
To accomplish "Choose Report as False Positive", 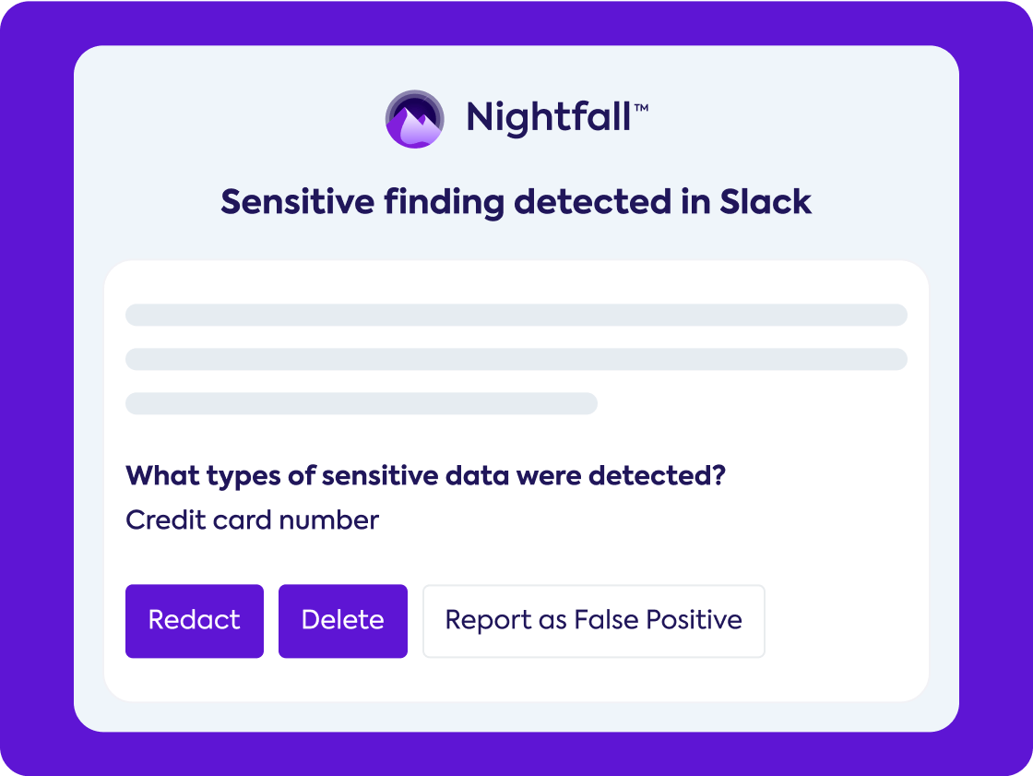I will 593,620.
